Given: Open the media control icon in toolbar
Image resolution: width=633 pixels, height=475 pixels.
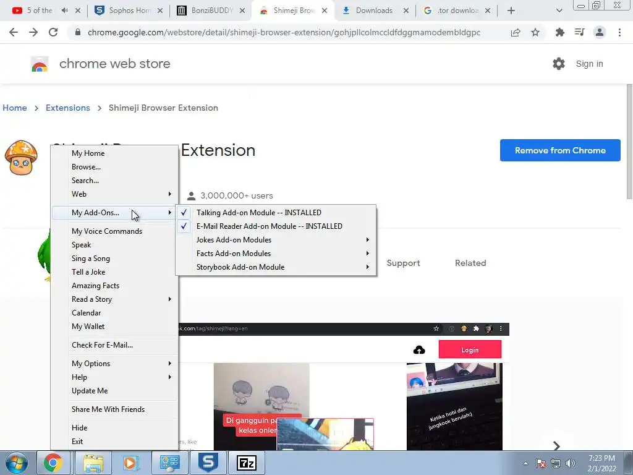Looking at the screenshot, I should click(579, 32).
